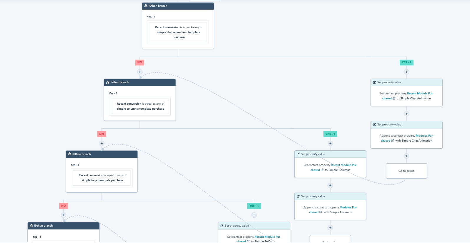
Task: Open external link icon in 'with Simple Columns' card
Action: tap(321, 212)
